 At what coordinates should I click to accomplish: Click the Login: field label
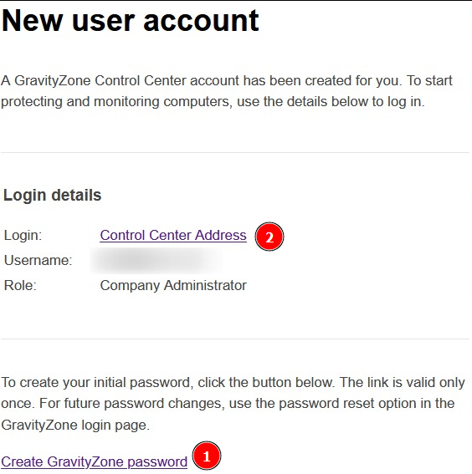pos(23,235)
